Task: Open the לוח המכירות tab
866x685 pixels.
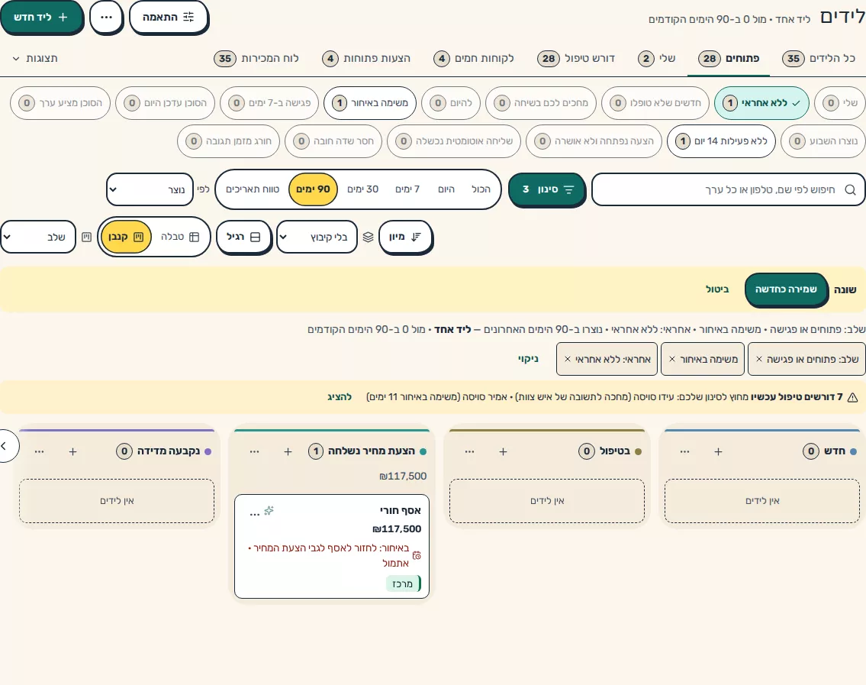Action: tap(256, 58)
